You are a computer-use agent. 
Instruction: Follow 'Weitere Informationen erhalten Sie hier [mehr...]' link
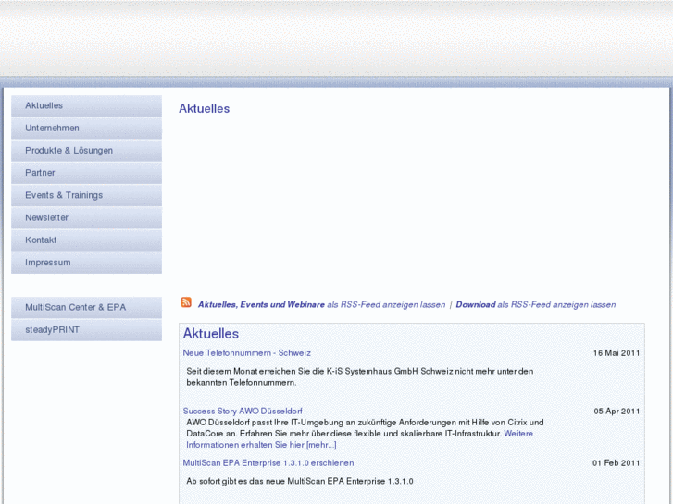261,445
